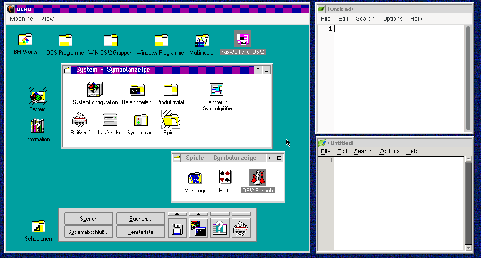481x258 pixels.
Task: Open the Produktivität folder icon
Action: (171, 90)
